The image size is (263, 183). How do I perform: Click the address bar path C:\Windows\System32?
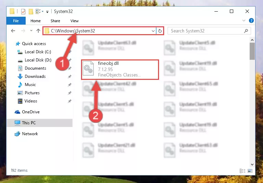[73, 31]
